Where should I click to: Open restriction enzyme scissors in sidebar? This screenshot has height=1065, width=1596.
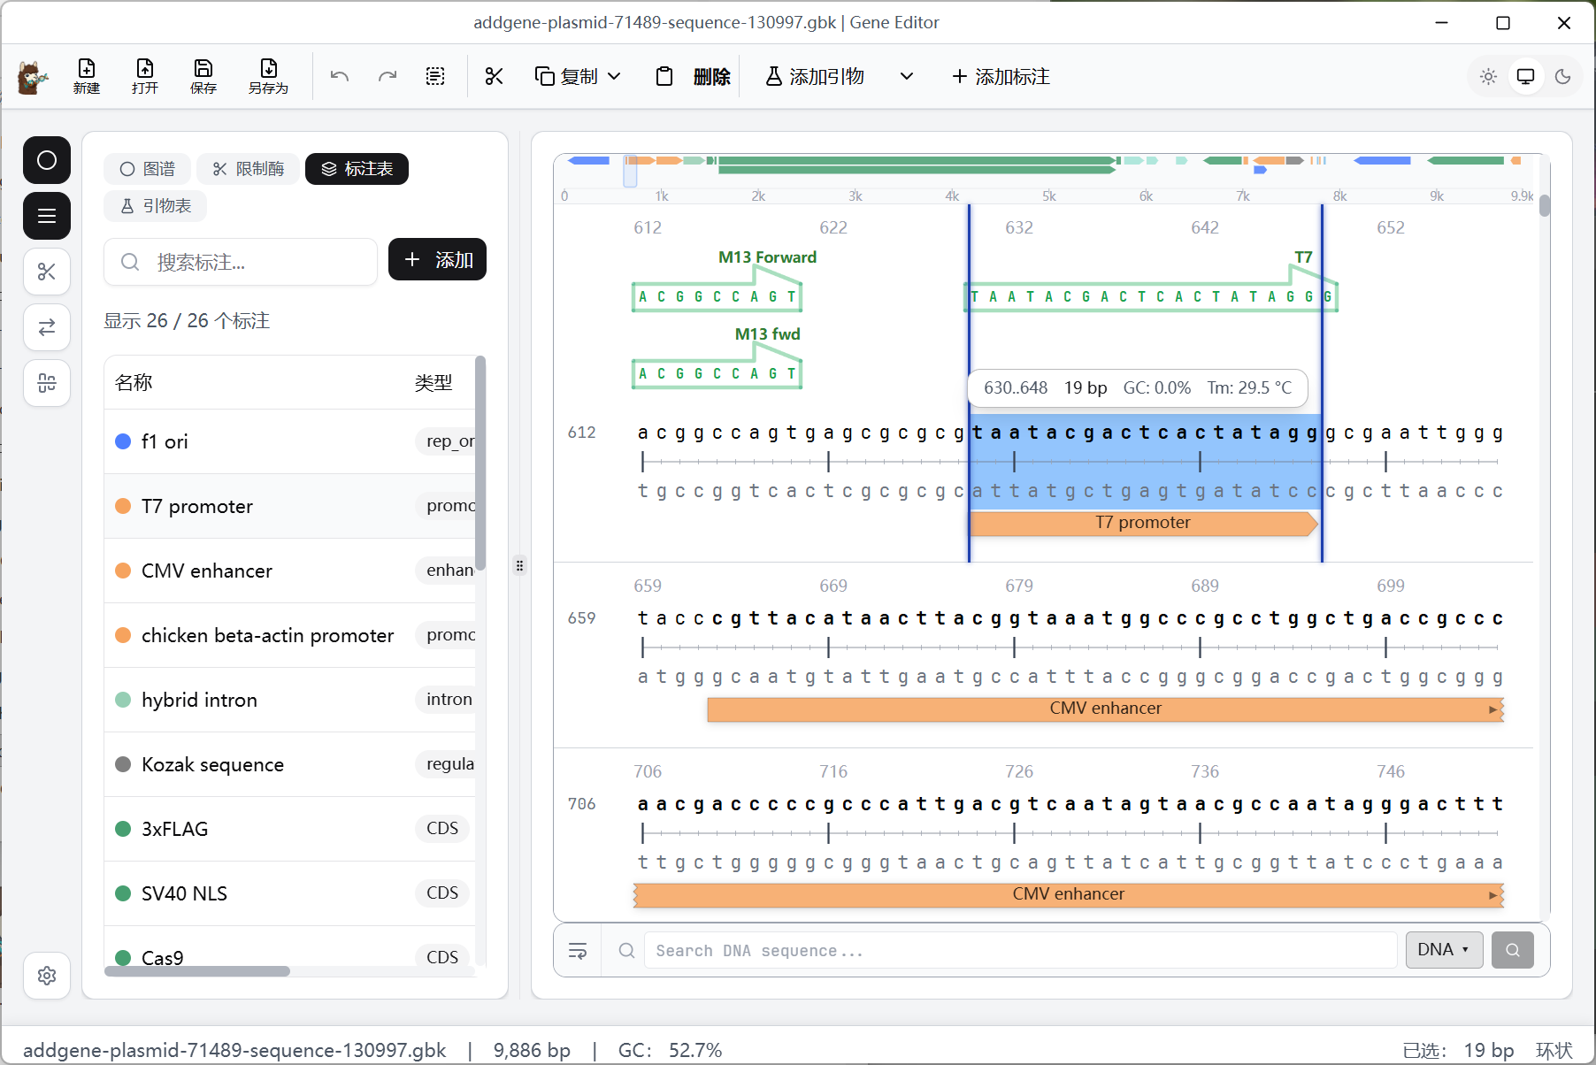pyautogui.click(x=47, y=272)
